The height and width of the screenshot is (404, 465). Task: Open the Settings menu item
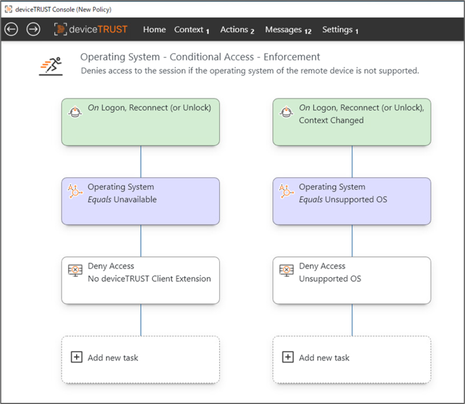click(340, 30)
